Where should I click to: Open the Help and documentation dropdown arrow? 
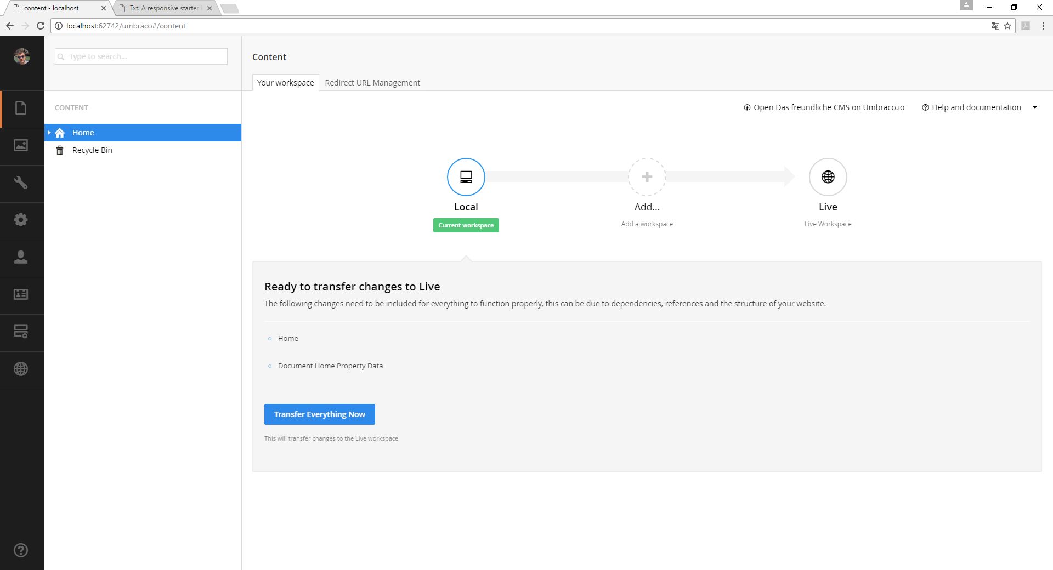[x=1035, y=107]
